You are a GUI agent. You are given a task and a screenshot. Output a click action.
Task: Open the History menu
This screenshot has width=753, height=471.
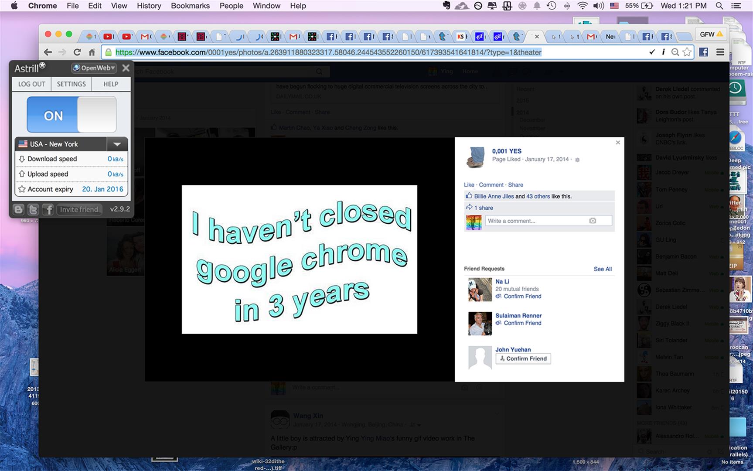point(149,6)
